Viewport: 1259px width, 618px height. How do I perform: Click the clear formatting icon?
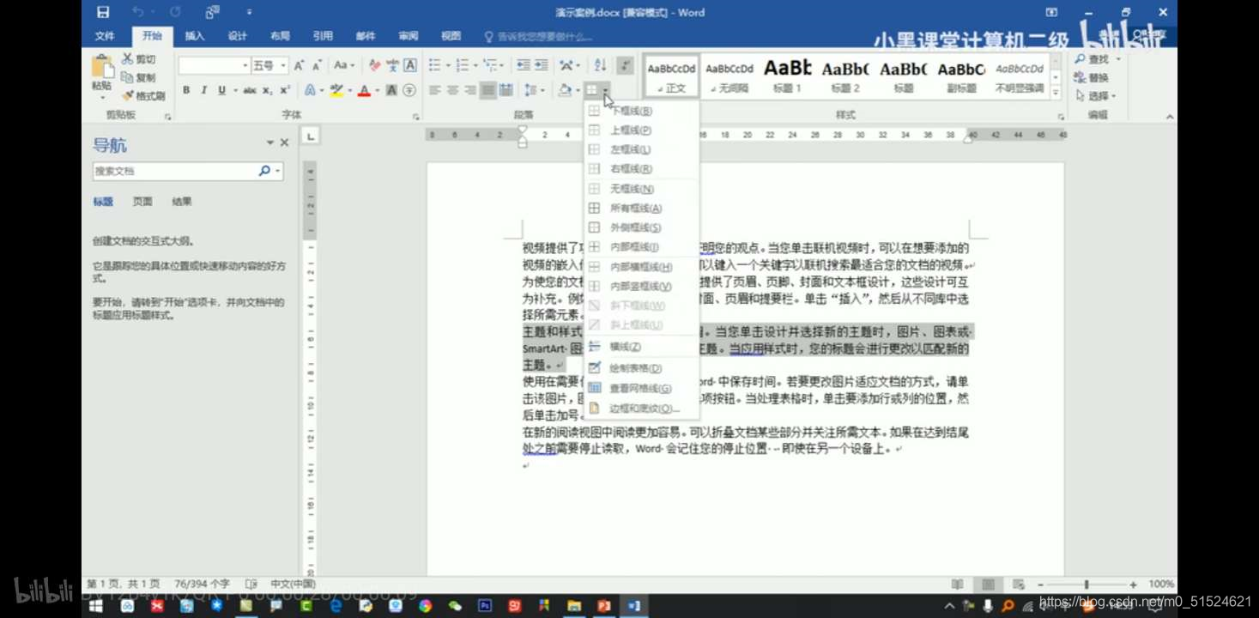374,65
